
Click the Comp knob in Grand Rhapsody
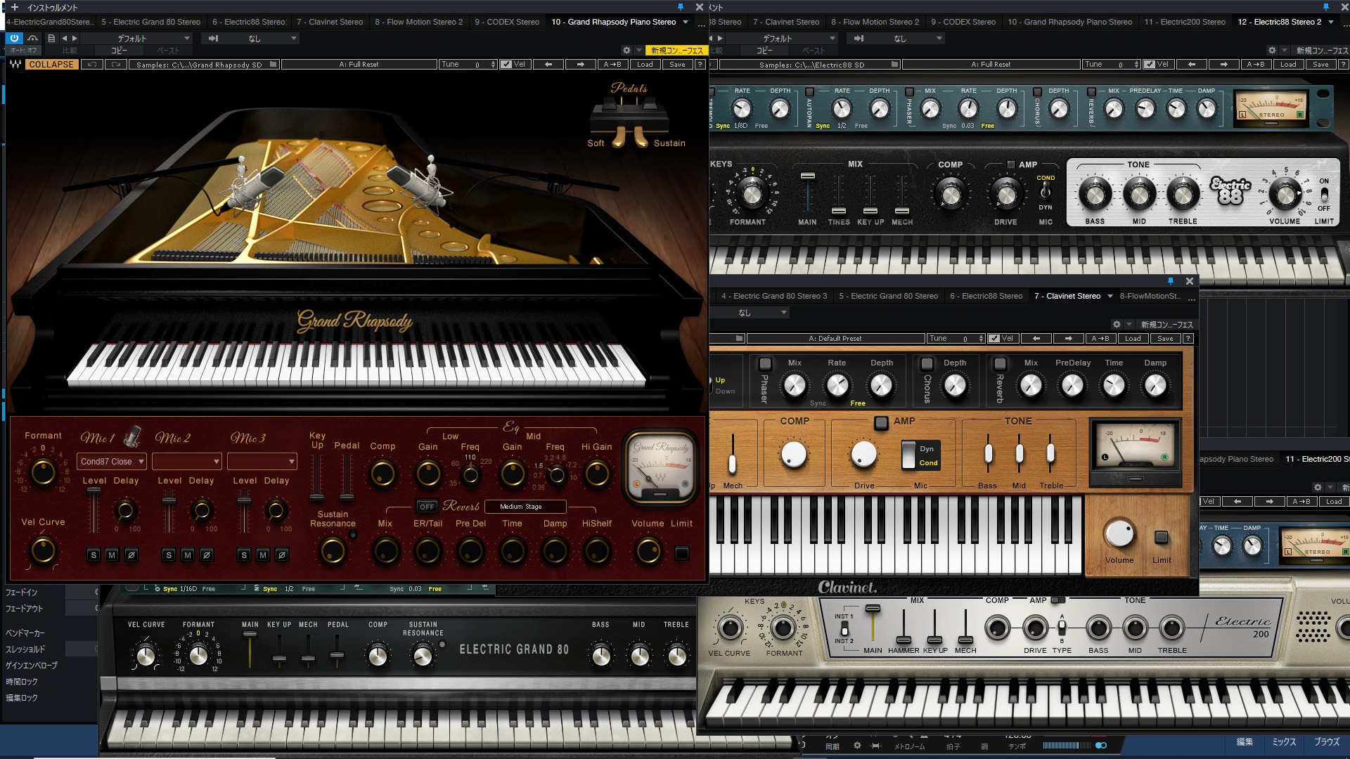(x=382, y=474)
